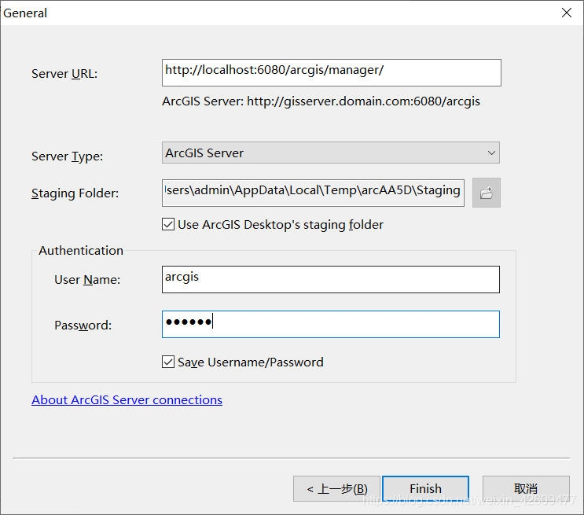
Task: Click the Authentication group label
Action: pos(81,250)
